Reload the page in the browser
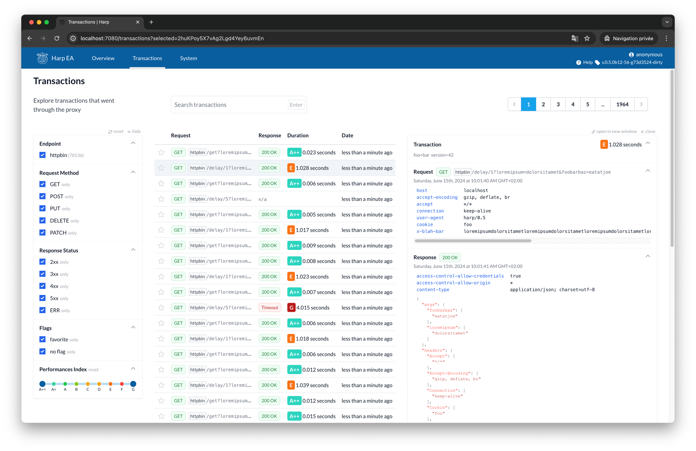Screen dimensions: 696x451 (57, 38)
